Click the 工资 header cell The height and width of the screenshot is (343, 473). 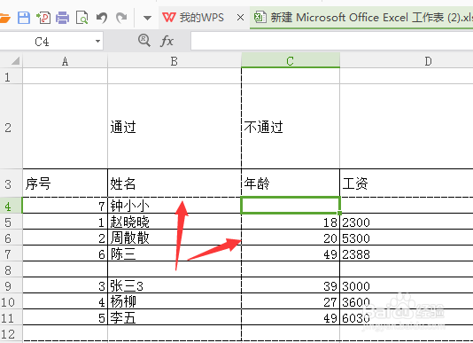(407, 183)
